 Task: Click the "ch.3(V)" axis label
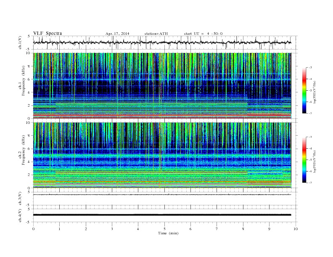pyautogui.click(x=20, y=199)
